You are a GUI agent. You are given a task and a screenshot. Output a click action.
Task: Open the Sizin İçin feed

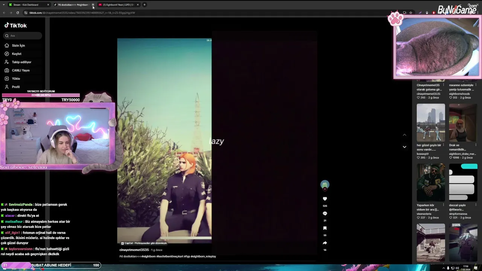point(18,46)
